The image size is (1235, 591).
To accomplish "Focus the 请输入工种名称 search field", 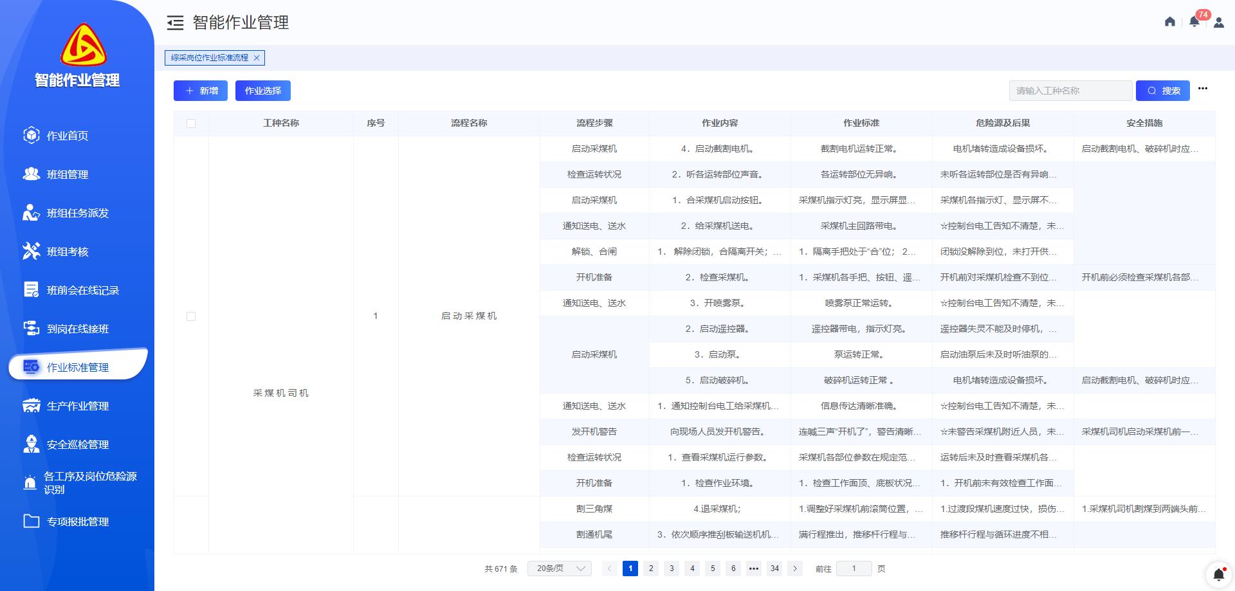I will tap(1070, 91).
